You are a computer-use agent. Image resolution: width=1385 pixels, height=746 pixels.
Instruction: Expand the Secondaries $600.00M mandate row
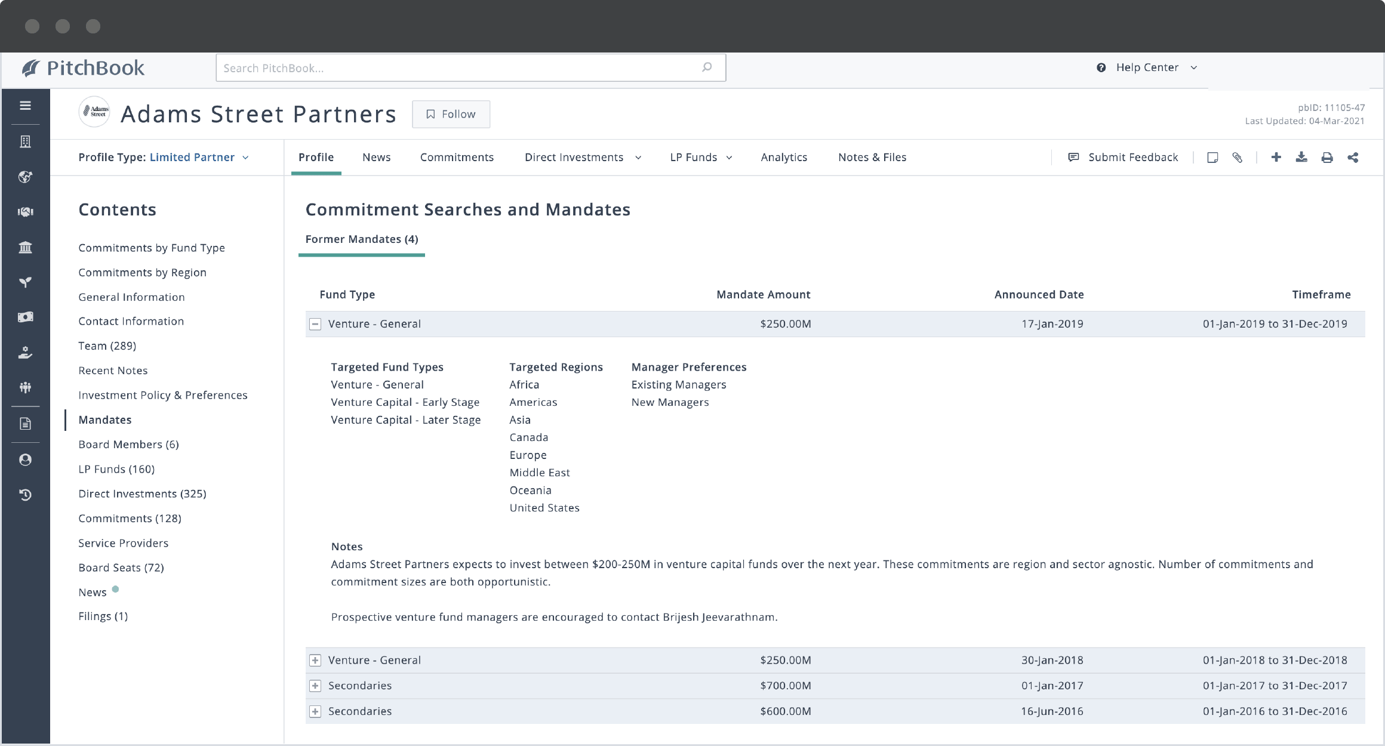pos(315,711)
